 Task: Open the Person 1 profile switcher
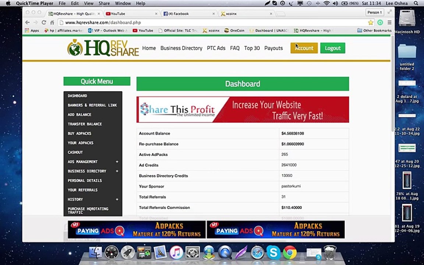click(x=375, y=13)
